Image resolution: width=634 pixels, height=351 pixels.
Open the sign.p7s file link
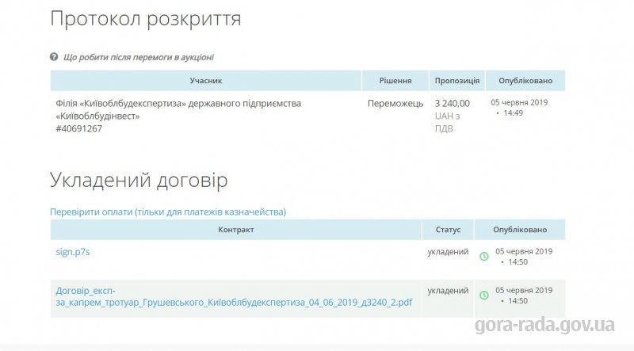tap(73, 252)
